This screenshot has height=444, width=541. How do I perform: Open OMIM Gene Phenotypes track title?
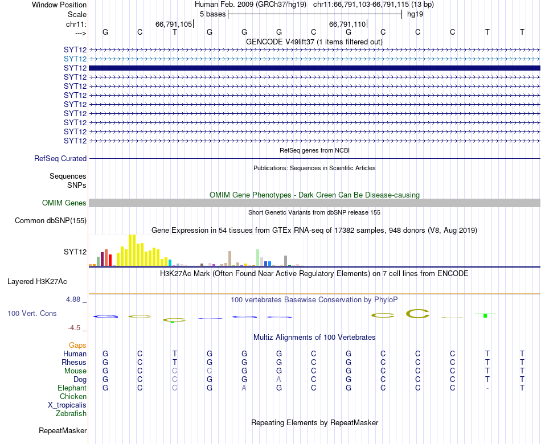pyautogui.click(x=314, y=195)
